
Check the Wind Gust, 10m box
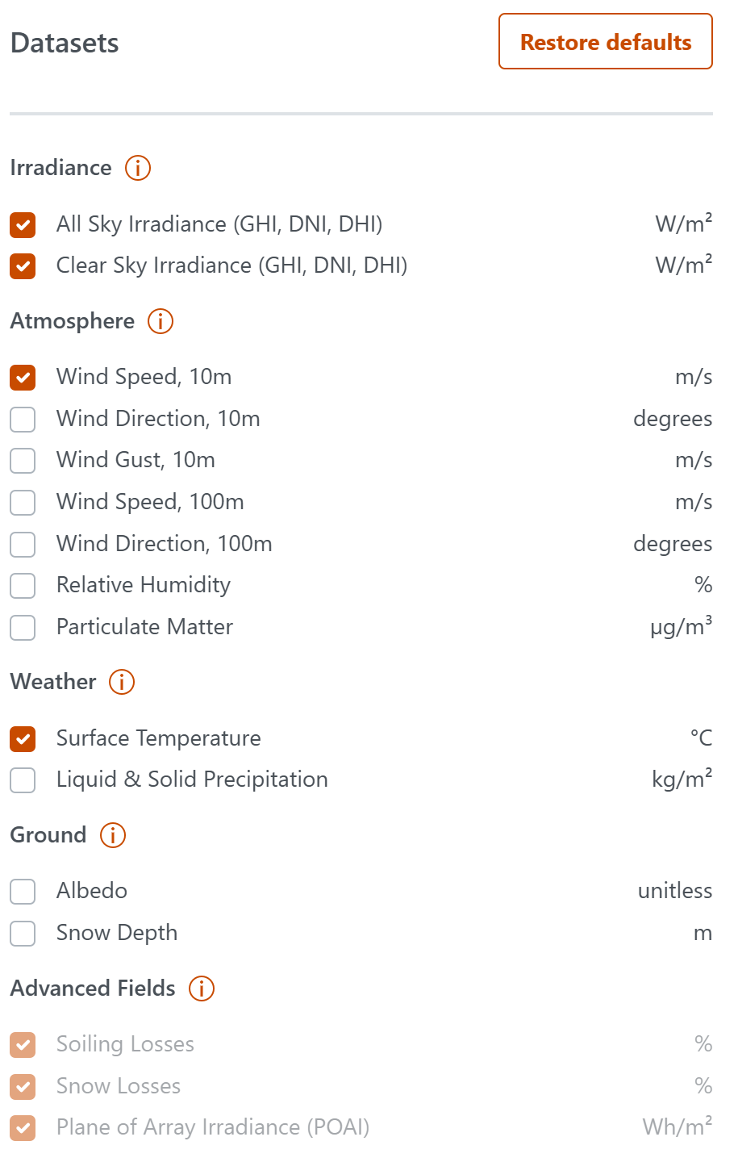click(x=23, y=461)
